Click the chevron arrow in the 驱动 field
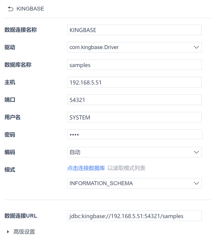The width and height of the screenshot is (211, 238). (x=196, y=47)
